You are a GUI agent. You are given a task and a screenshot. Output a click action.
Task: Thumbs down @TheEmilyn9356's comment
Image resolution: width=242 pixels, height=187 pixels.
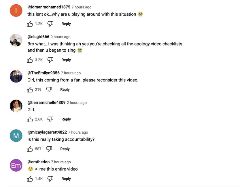coord(49,90)
